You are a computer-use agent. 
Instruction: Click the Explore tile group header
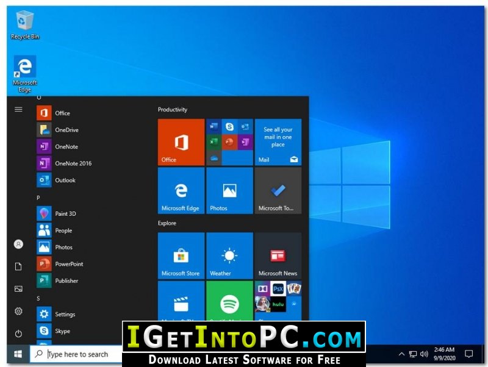167,223
